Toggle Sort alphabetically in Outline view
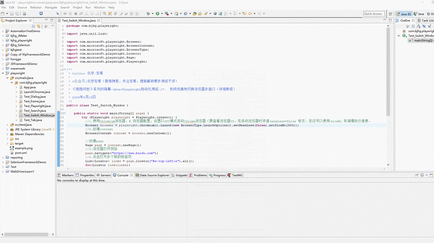 pyautogui.click(x=418, y=26)
